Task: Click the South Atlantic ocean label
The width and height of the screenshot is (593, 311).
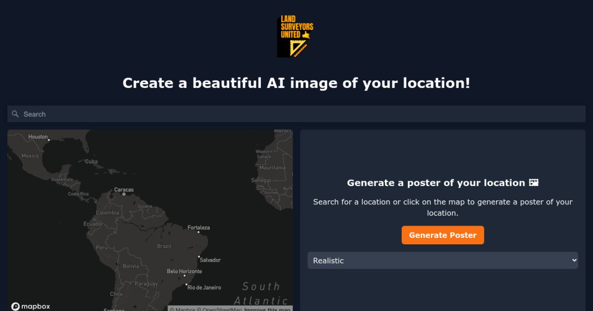Action: (262, 294)
